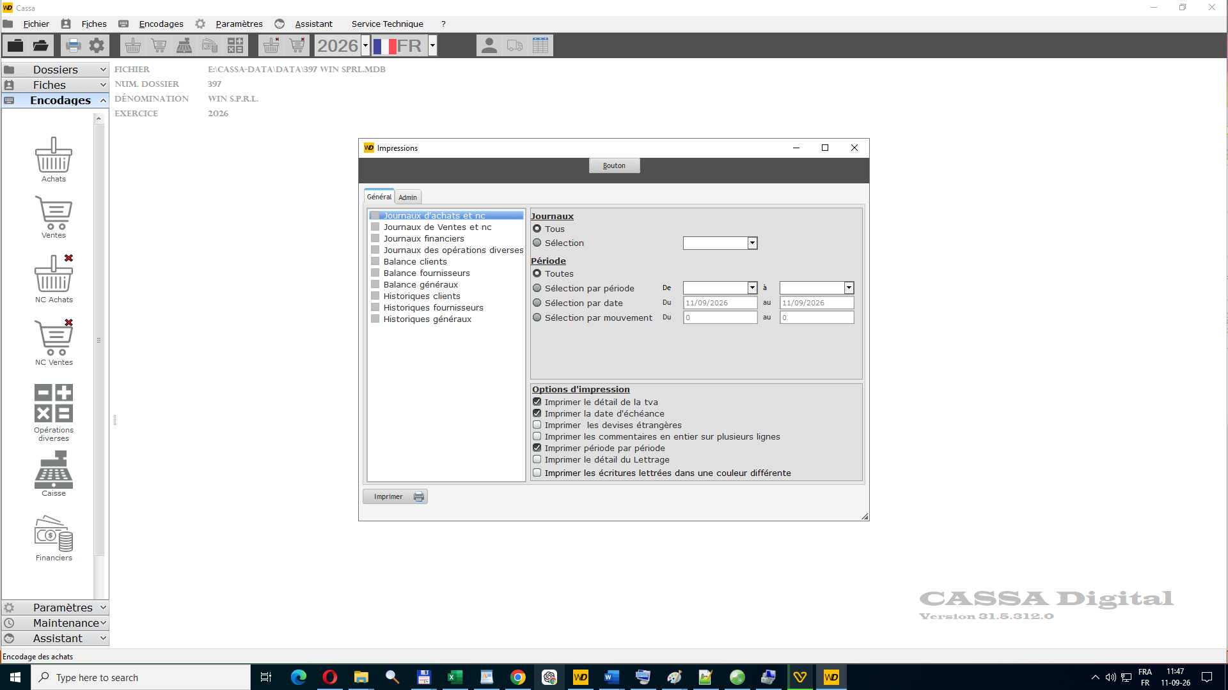Open Google Chrome from the taskbar
The height and width of the screenshot is (690, 1228).
point(518,677)
